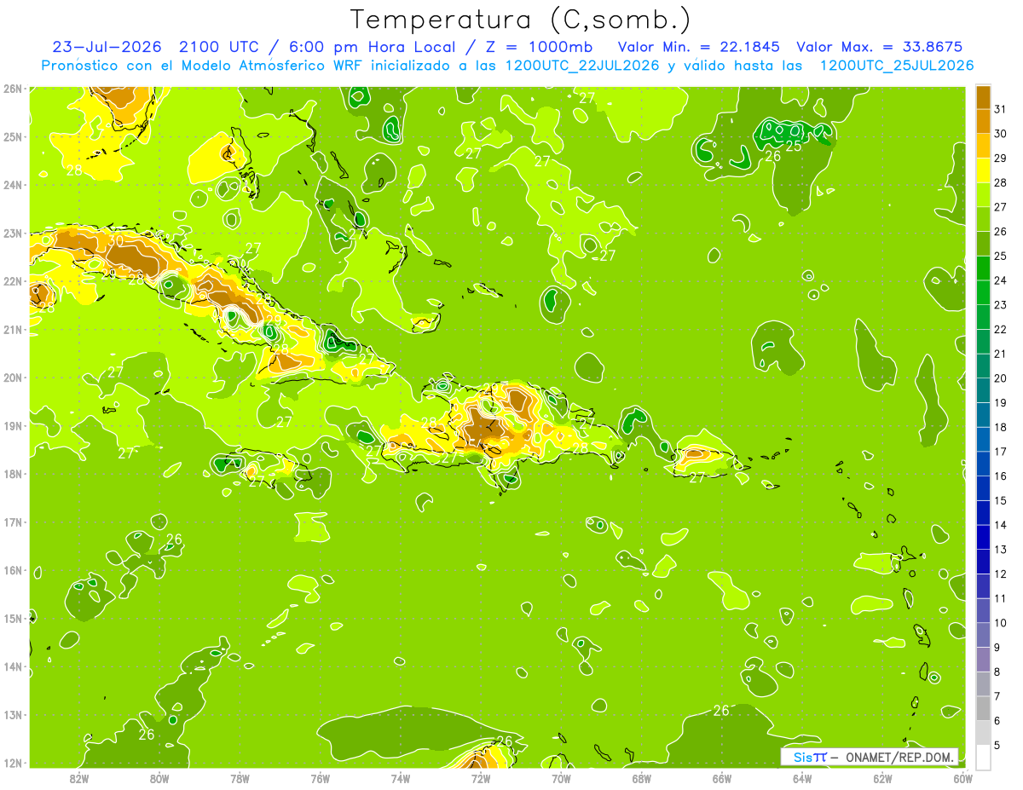Click the "16N" latitude label
Viewport: 1023px width, 790px height.
coord(12,570)
